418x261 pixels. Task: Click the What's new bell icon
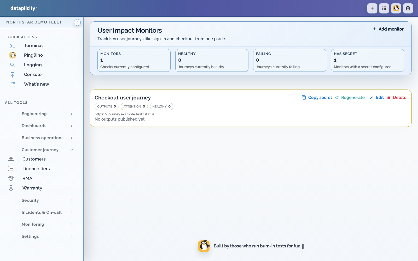click(x=12, y=84)
